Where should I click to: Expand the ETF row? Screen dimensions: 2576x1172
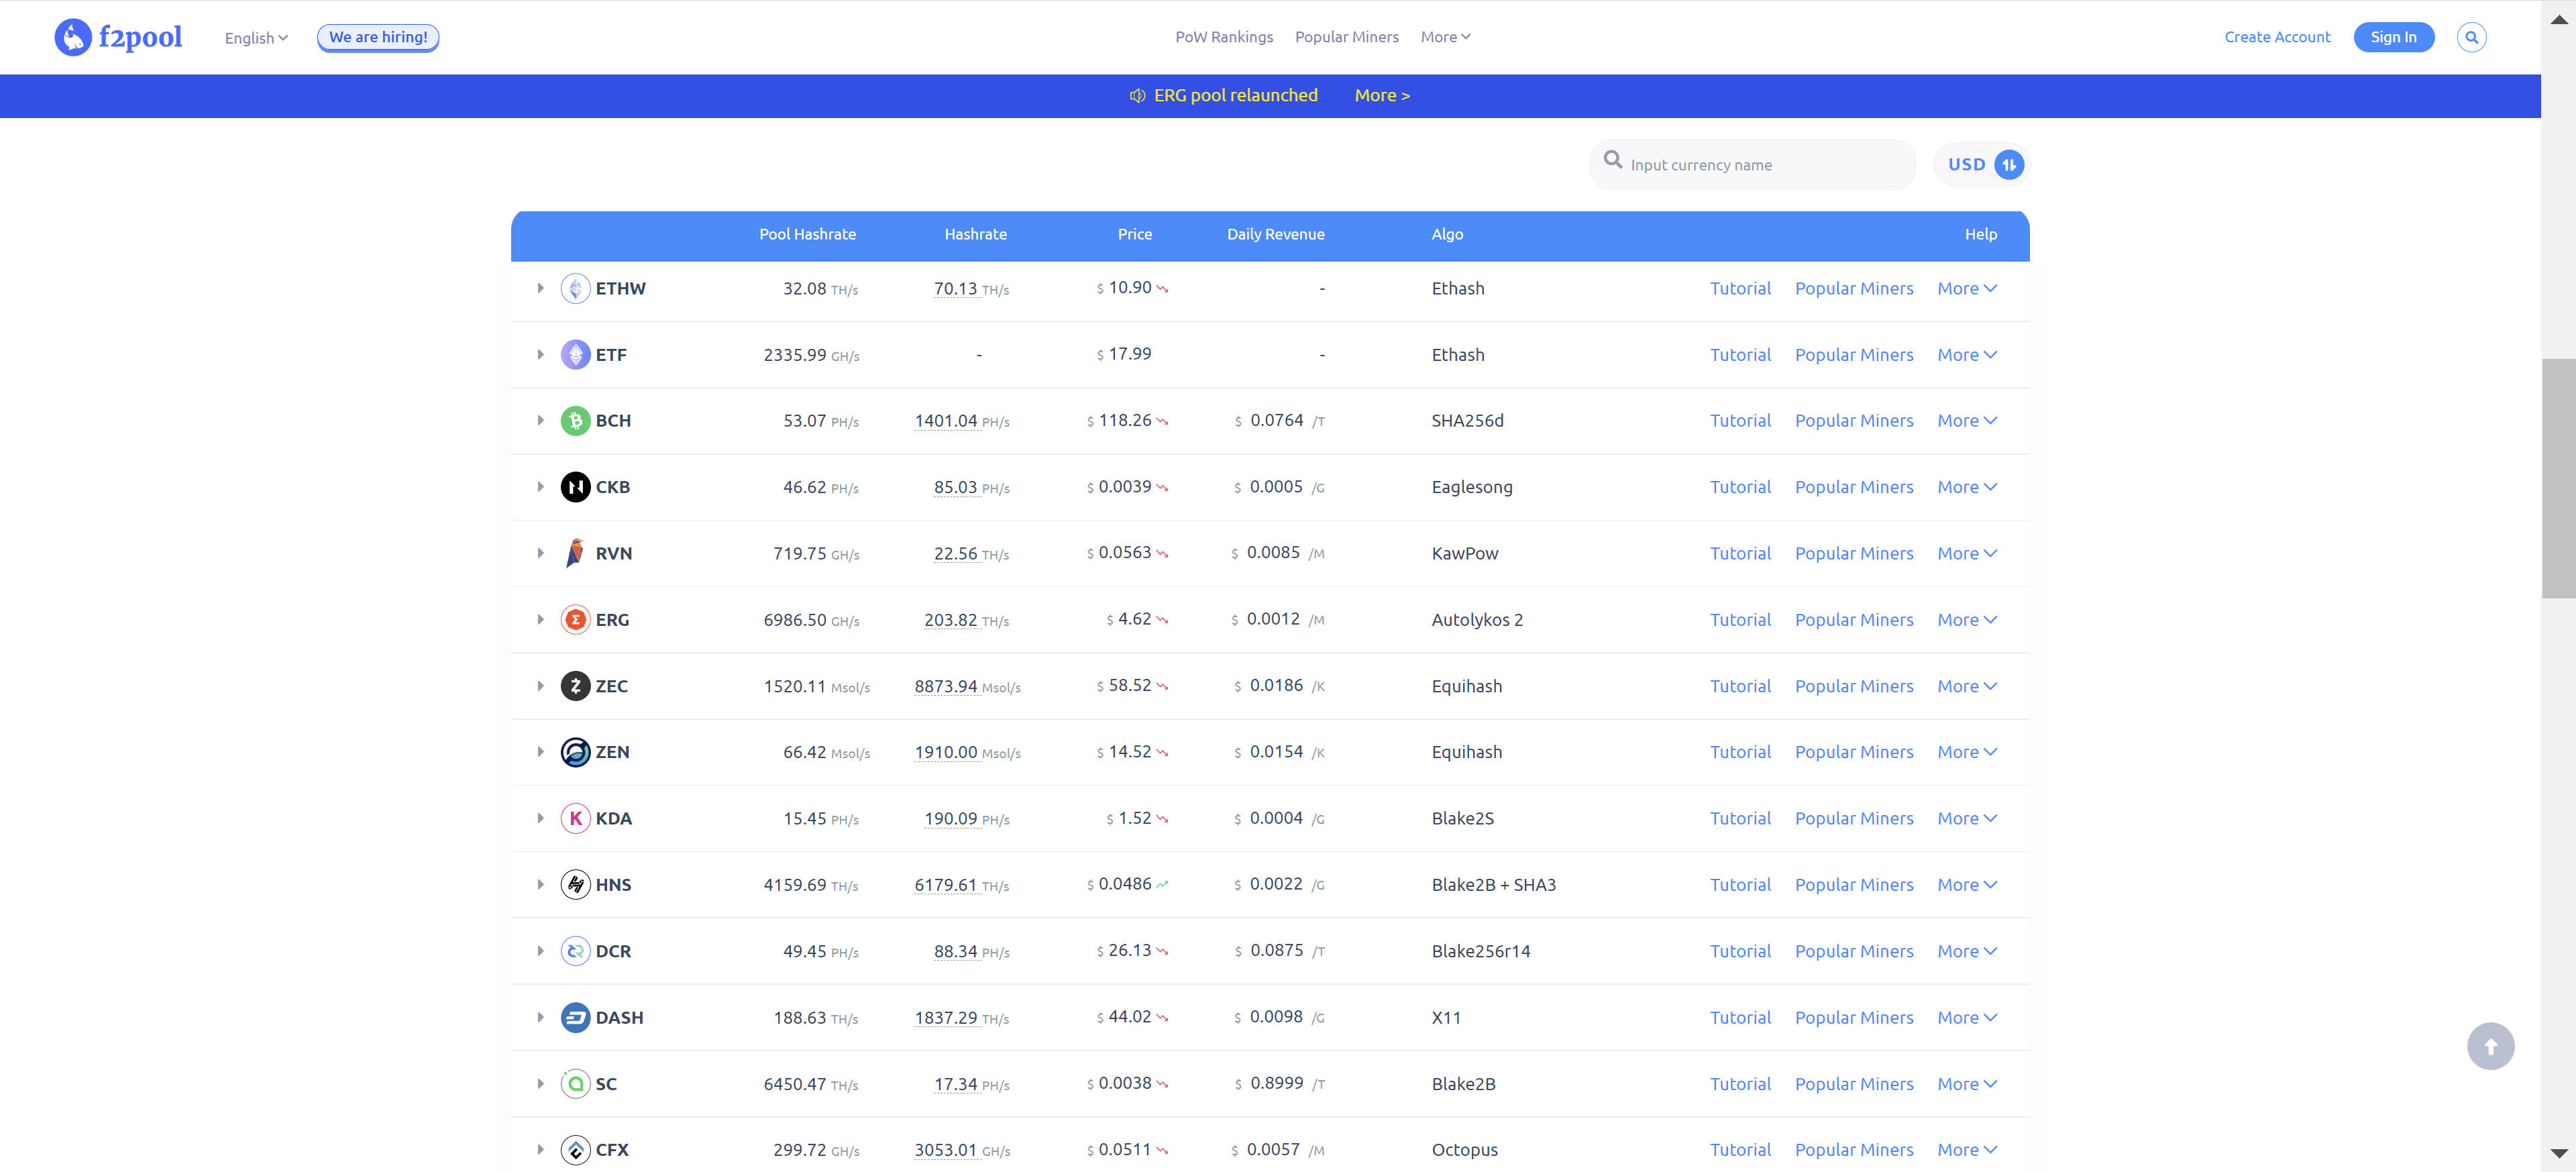540,354
